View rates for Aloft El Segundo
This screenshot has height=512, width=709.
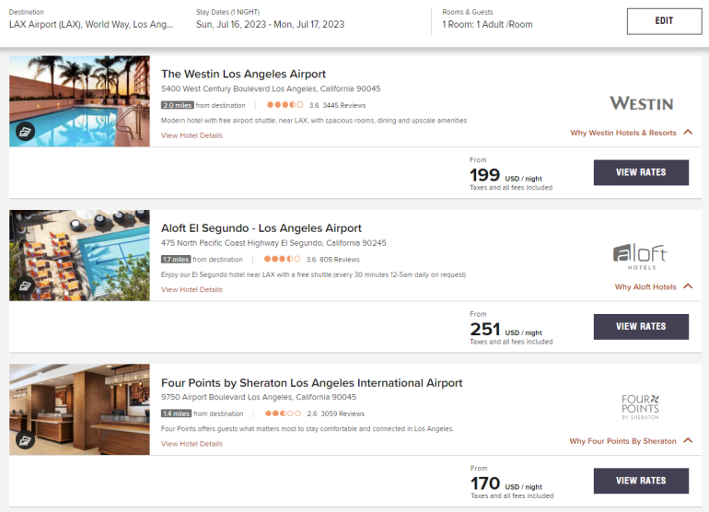point(641,327)
